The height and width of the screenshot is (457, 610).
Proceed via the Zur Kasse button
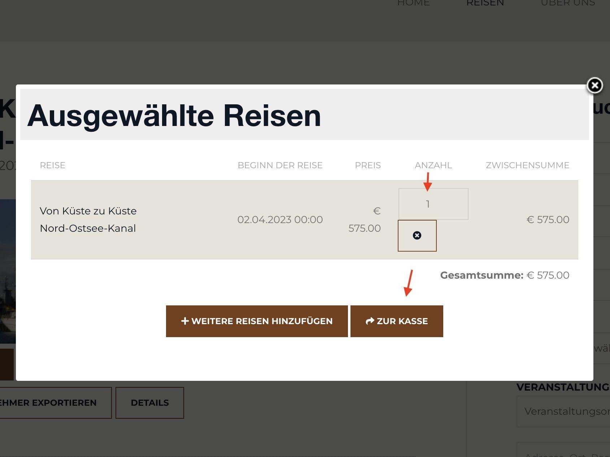pos(397,321)
